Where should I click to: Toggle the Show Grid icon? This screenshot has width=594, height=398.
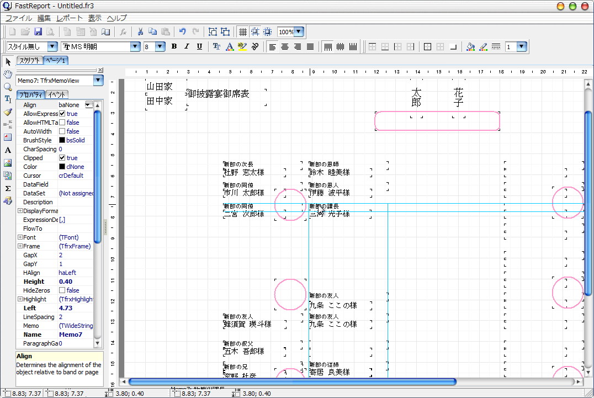[242, 32]
